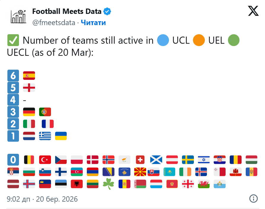Click the number 0 keycap emoji
265x209 pixels.
tap(13, 160)
